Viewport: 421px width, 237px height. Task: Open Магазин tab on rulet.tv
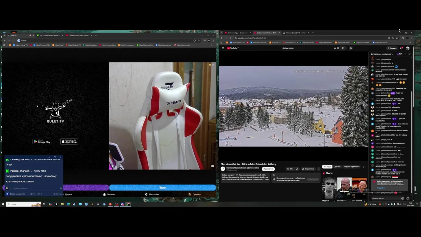109,194
